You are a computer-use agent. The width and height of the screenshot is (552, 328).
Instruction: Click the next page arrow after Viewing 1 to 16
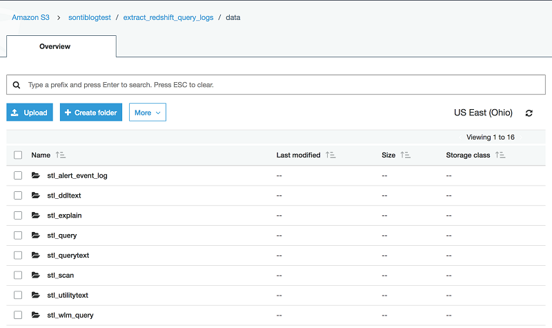[521, 137]
